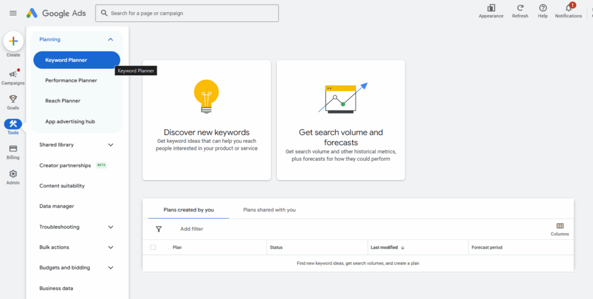This screenshot has width=593, height=299.
Task: Open Creator partnerships
Action: click(x=65, y=165)
